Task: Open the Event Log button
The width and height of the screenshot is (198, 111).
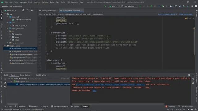Action: click(x=170, y=106)
